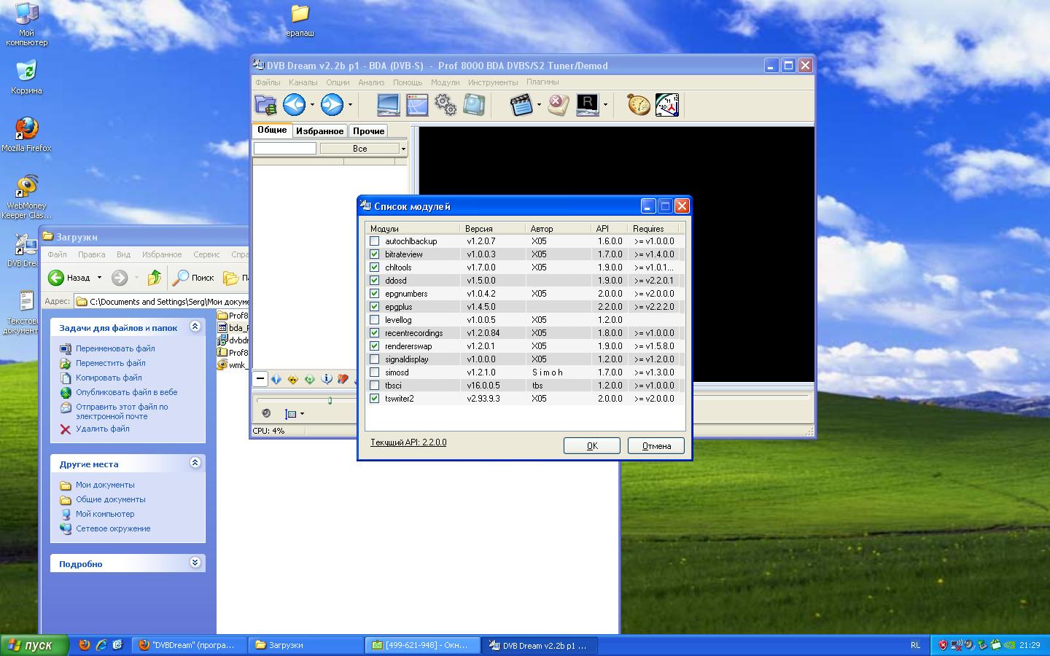Viewport: 1050px width, 656px height.
Task: Switch to the 'Избранное' tab
Action: coord(319,131)
